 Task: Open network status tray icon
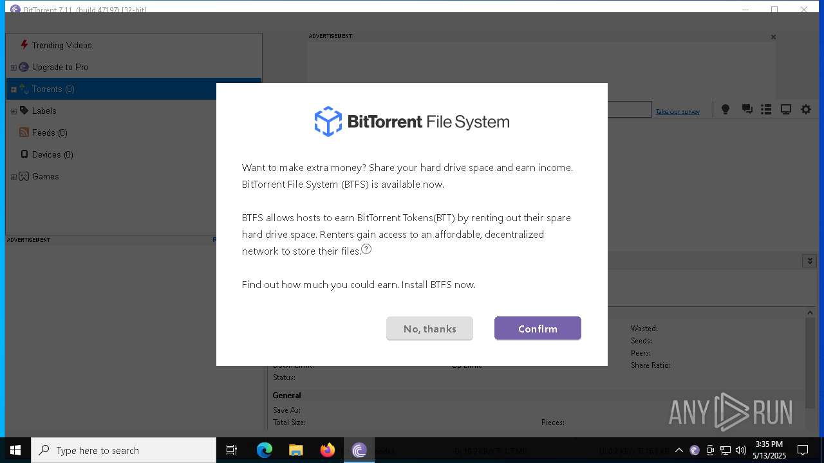point(726,450)
